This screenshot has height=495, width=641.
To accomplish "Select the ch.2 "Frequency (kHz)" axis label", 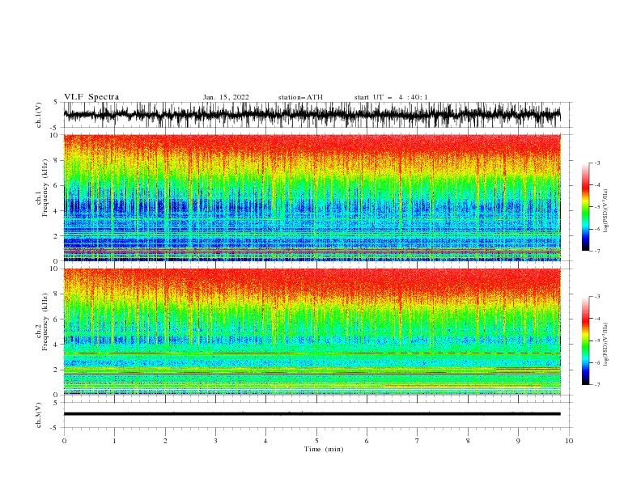I will click(45, 322).
